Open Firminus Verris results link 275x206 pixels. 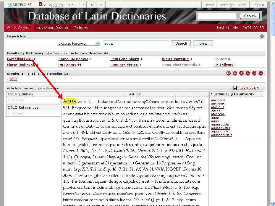pos(125,65)
